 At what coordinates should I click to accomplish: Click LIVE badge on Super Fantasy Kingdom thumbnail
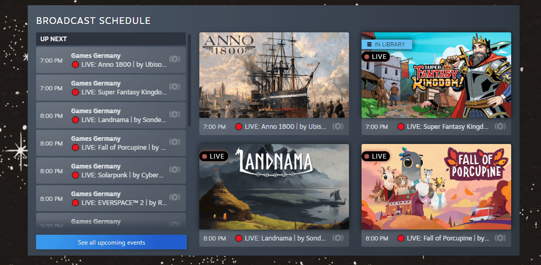(x=375, y=56)
